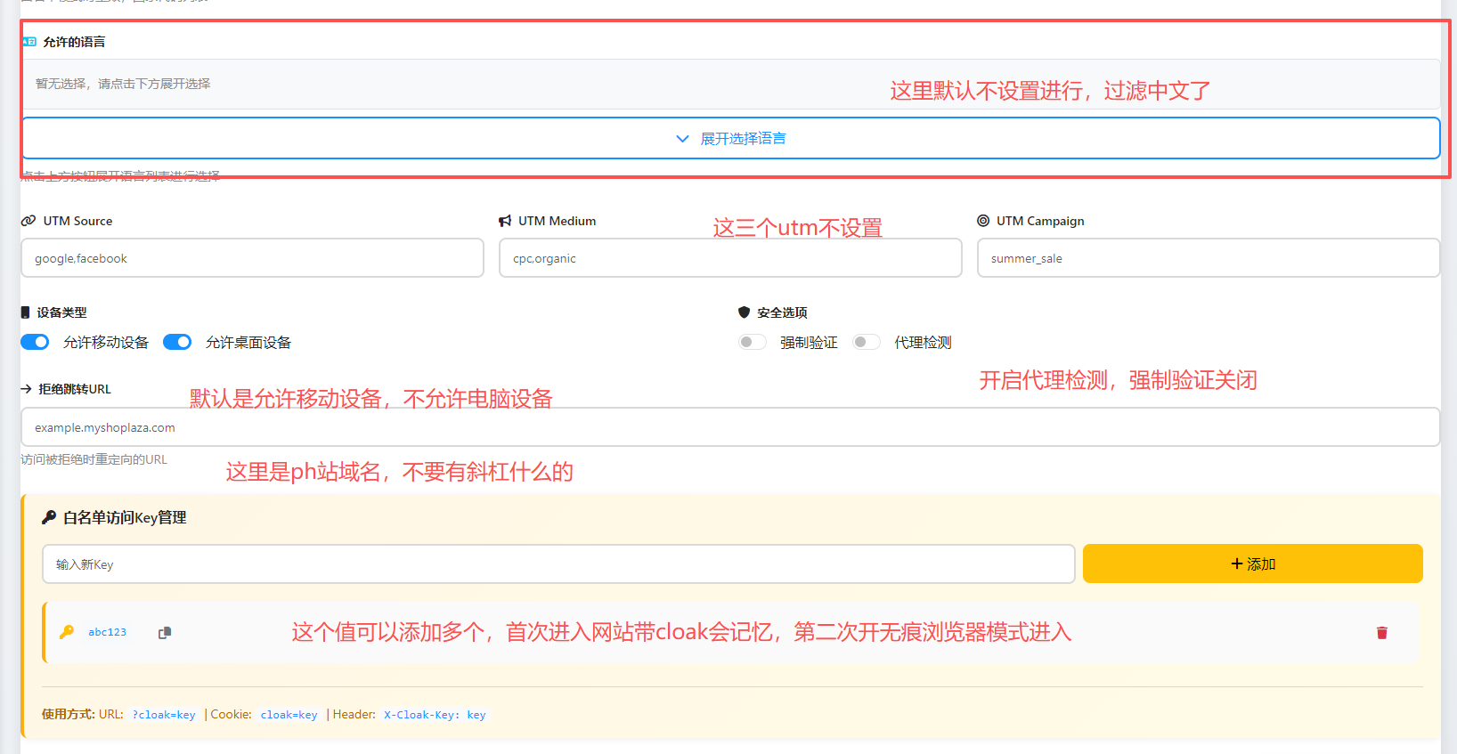1457x754 pixels.
Task: Click the 输入新Key text field
Action: tap(558, 564)
